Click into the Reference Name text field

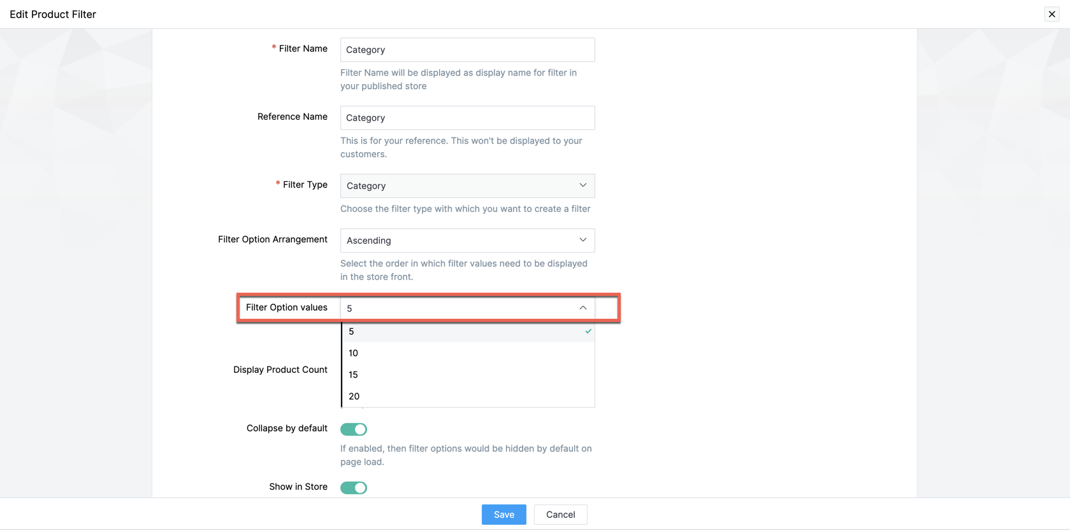pyautogui.click(x=466, y=118)
